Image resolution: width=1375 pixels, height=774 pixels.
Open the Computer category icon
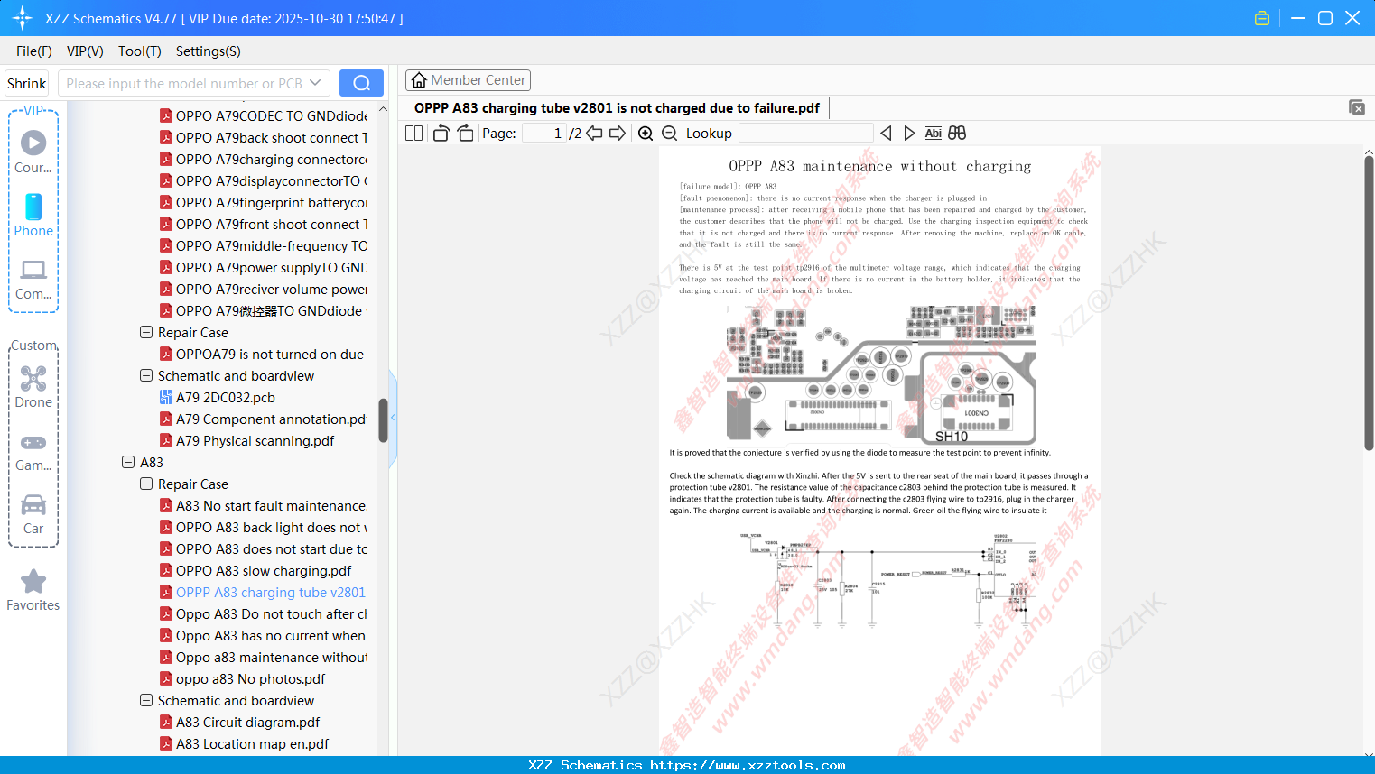click(x=33, y=279)
